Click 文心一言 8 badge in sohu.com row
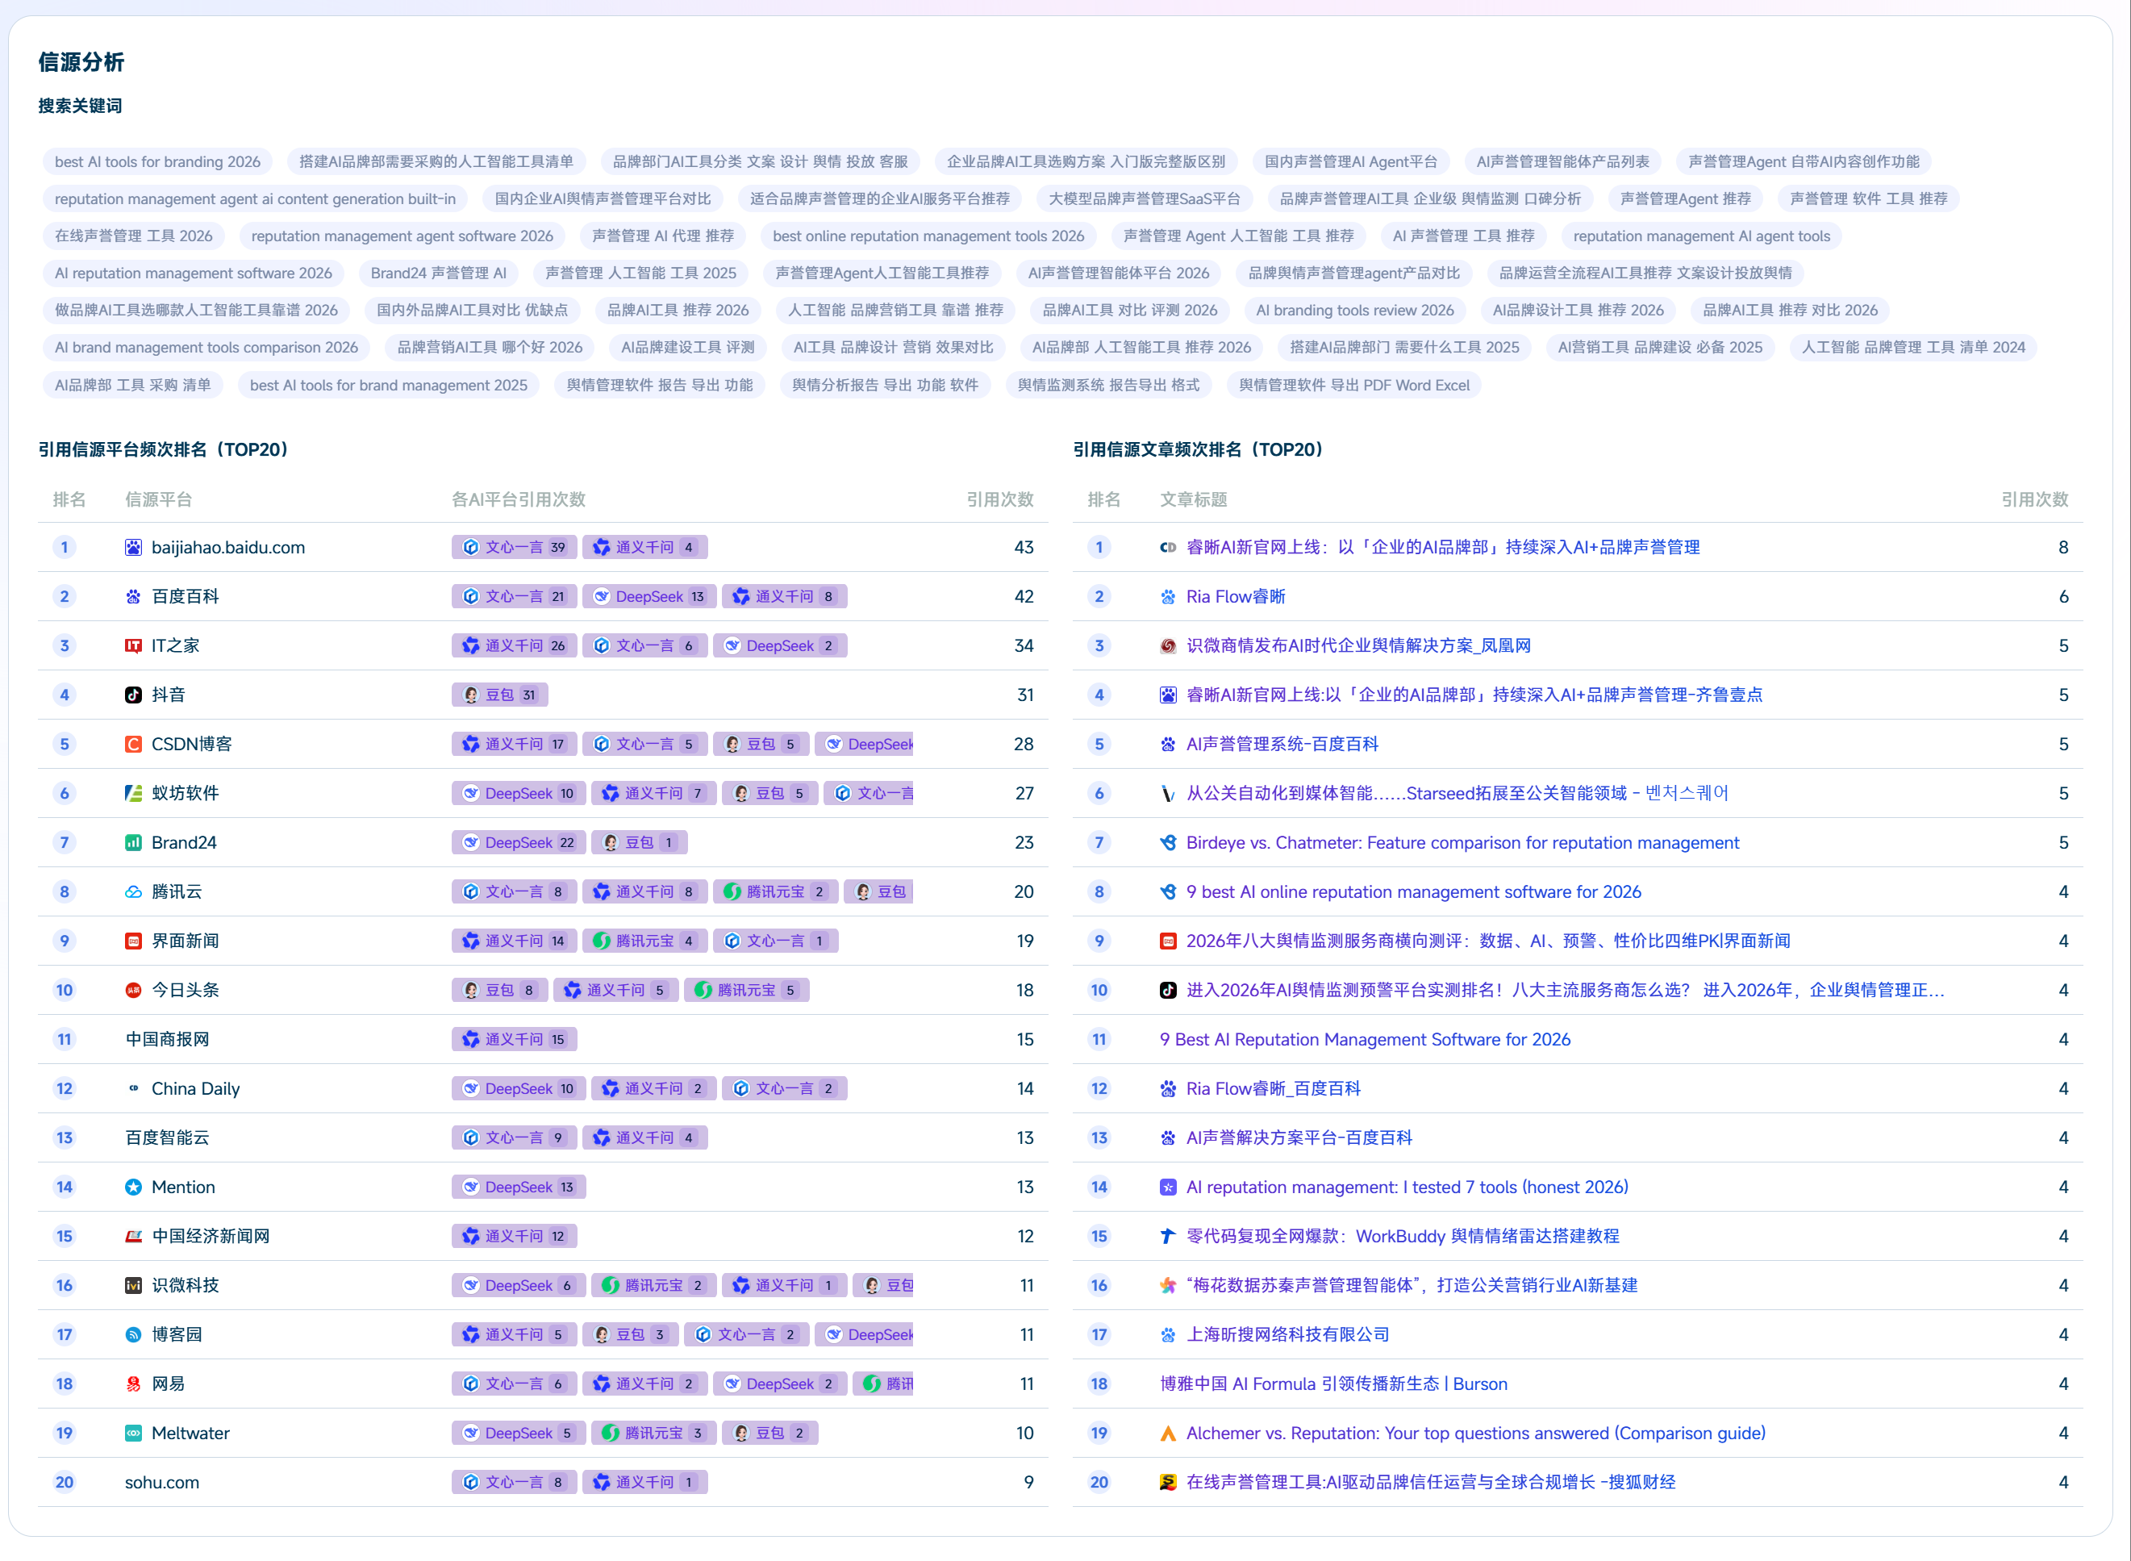Screen dimensions: 2131x1561 tap(514, 1482)
